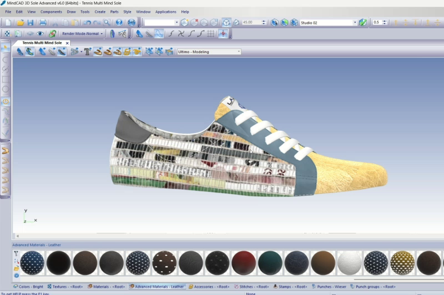Select the first S-curve drawing tool

(171, 34)
